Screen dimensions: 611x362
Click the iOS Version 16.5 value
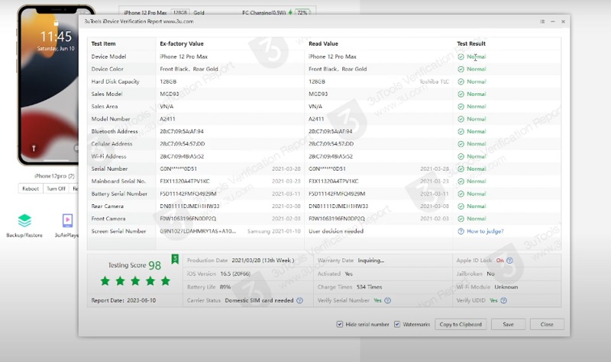click(235, 274)
